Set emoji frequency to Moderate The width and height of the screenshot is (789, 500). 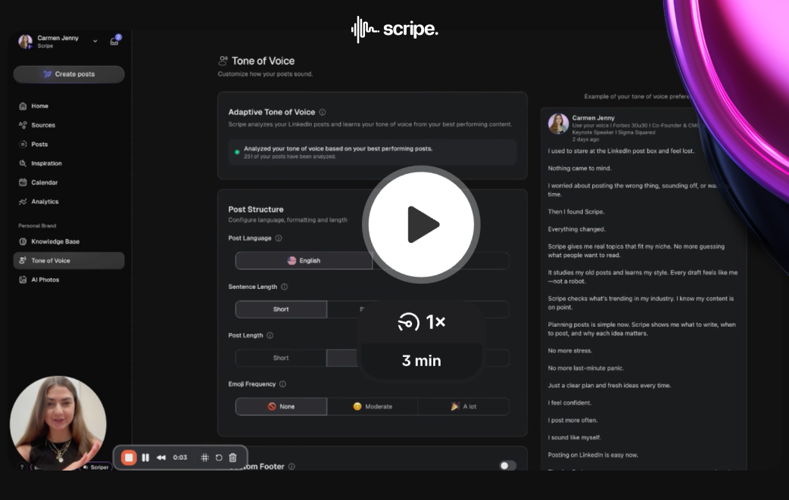click(x=373, y=406)
